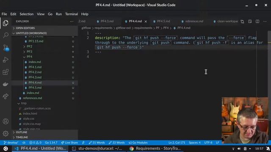Close the PF4.4.md tab
The height and width of the screenshot is (152, 271).
(146, 22)
